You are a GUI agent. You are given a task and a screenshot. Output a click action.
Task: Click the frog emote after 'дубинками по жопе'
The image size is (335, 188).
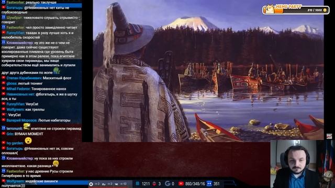(x=57, y=70)
